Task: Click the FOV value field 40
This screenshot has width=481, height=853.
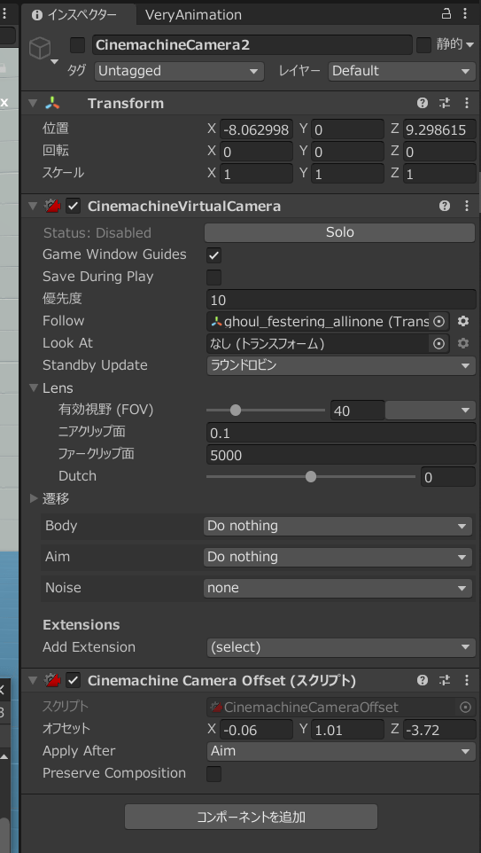Action: (x=358, y=411)
